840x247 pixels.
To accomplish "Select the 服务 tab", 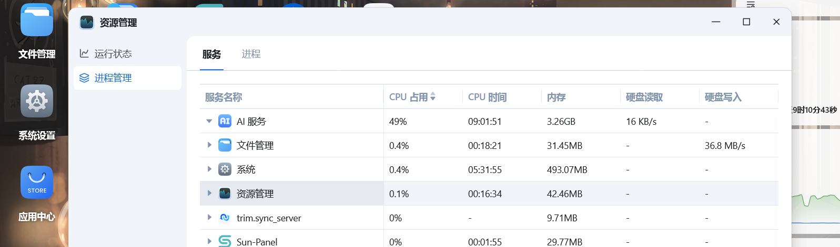I will tap(211, 54).
